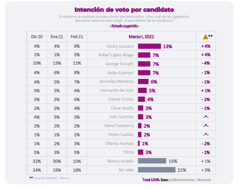Click the Verónika Mendoza name label
Image resolution: width=245 pixels, height=188 pixels.
[x=116, y=82]
